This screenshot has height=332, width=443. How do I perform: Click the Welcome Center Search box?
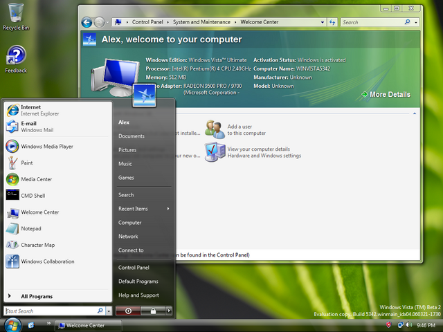click(x=372, y=22)
